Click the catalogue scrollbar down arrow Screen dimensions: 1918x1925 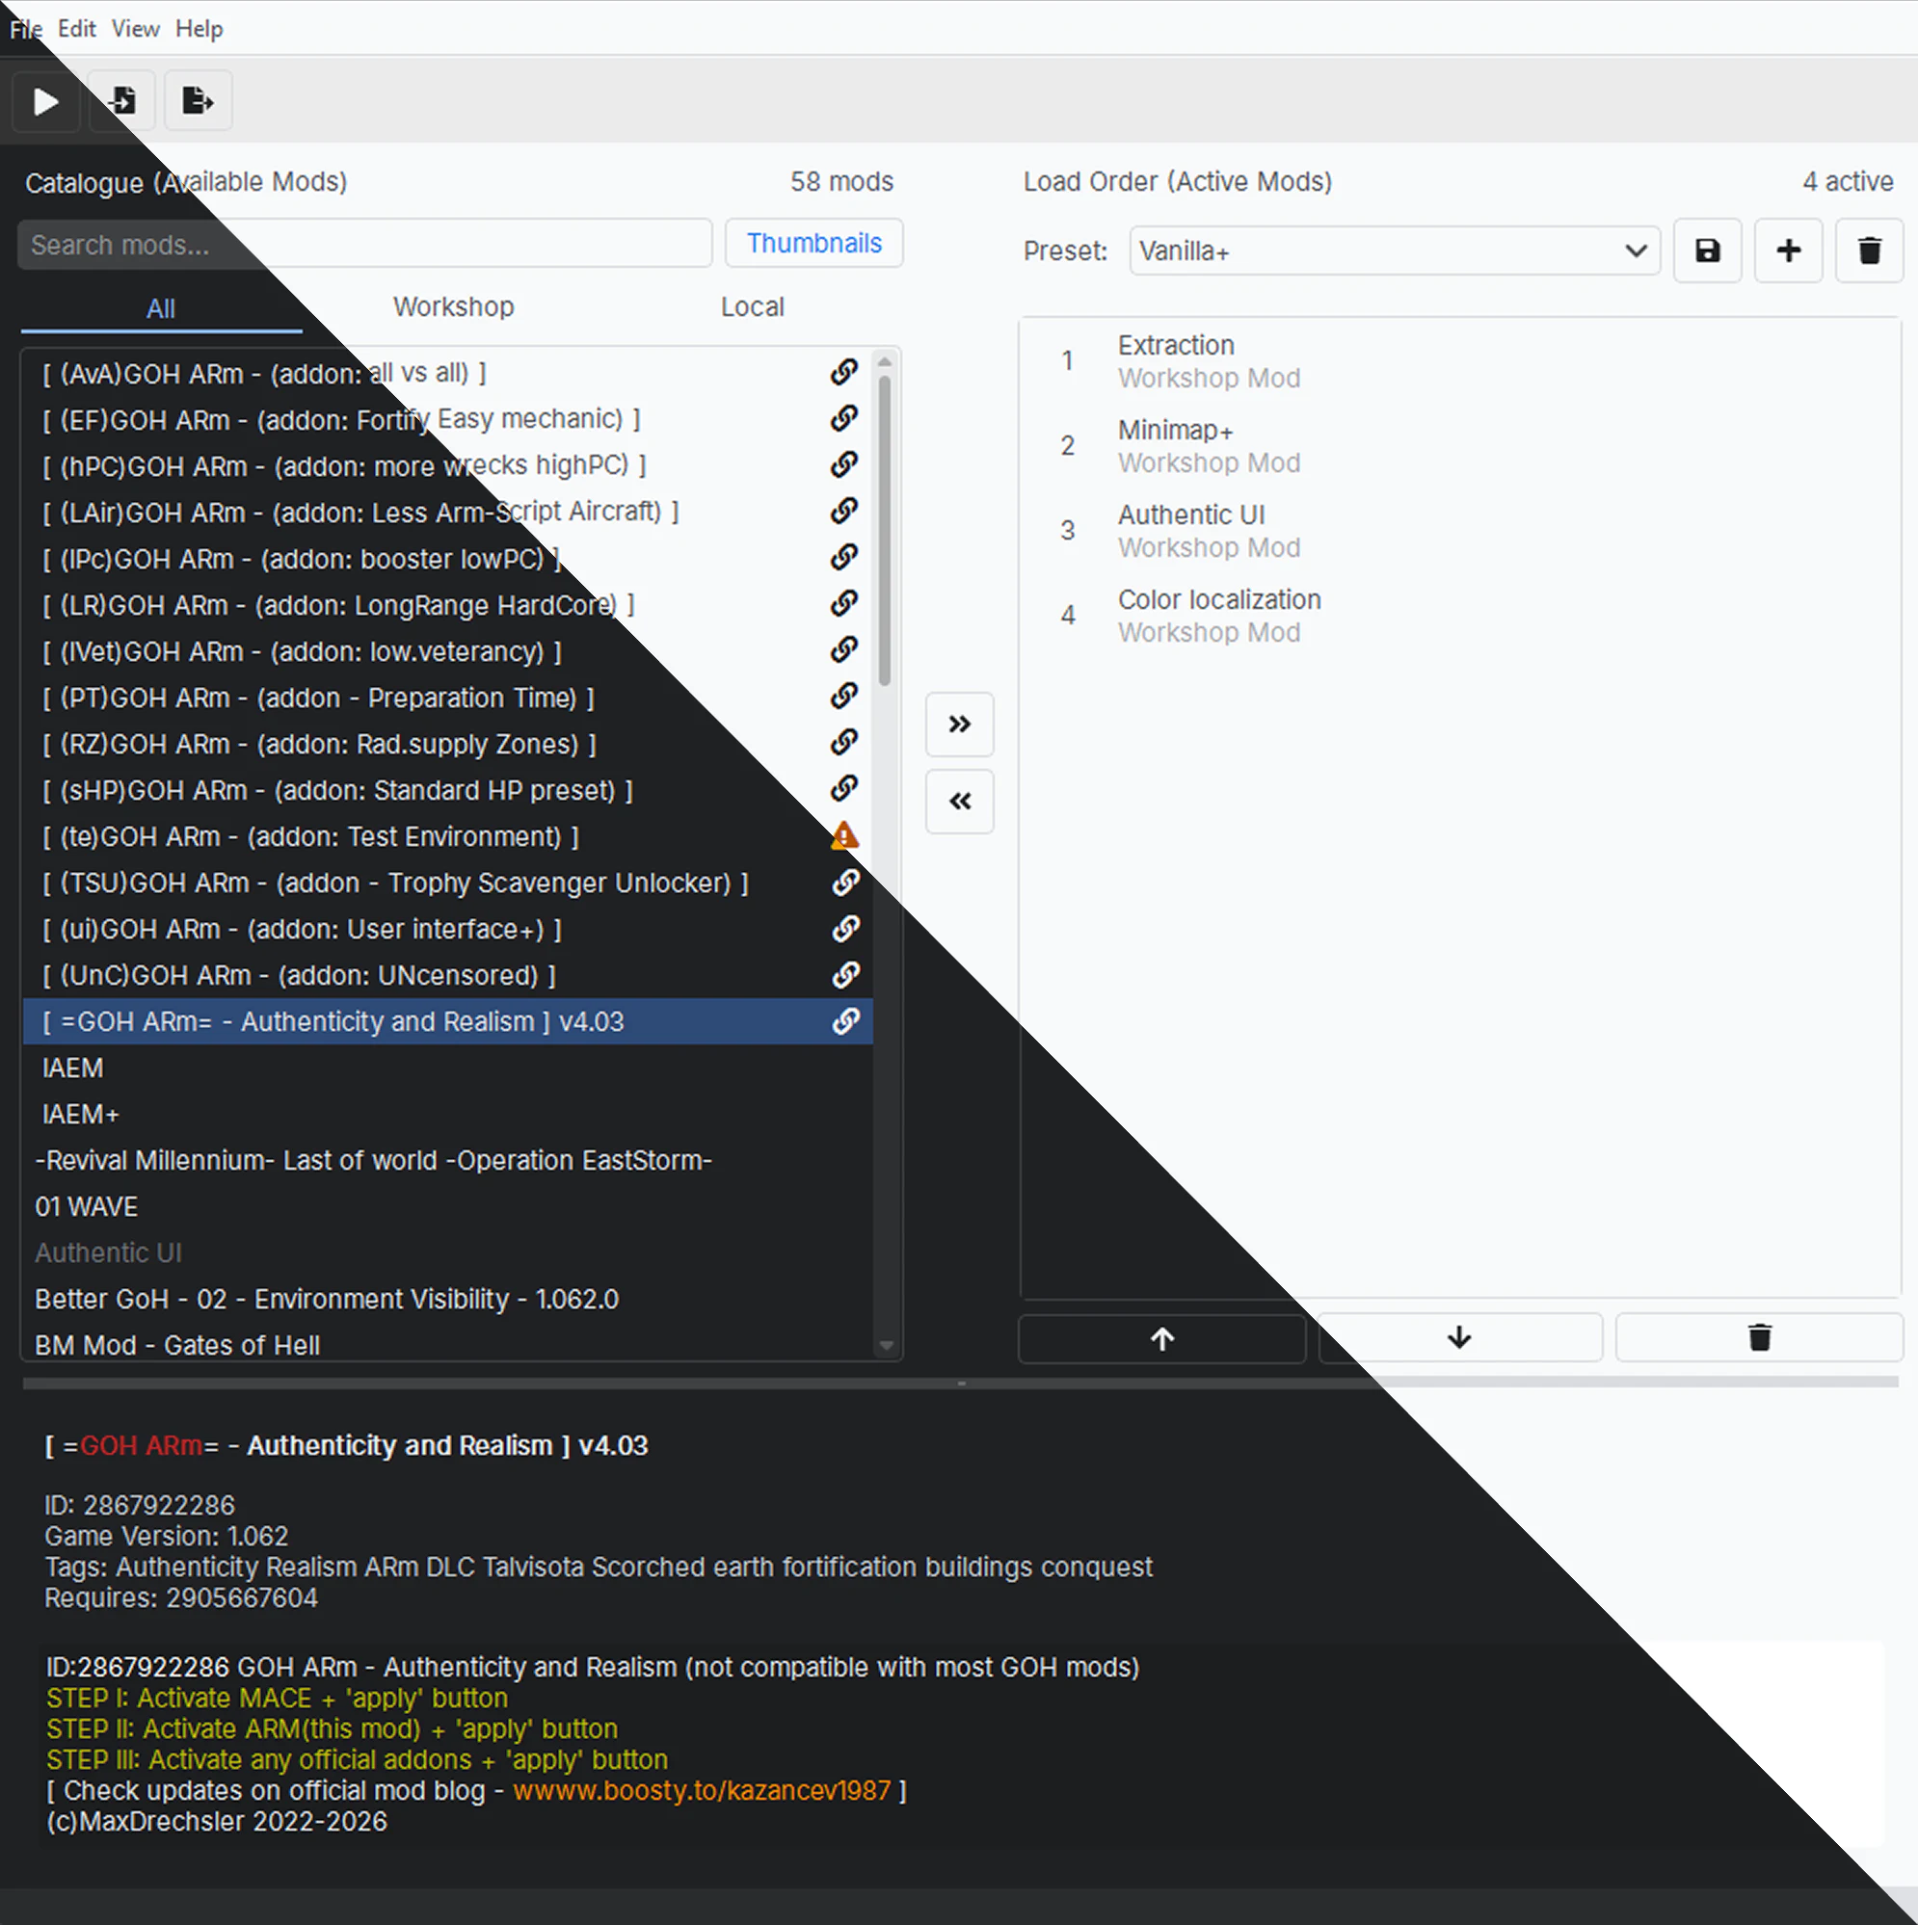[x=885, y=1347]
